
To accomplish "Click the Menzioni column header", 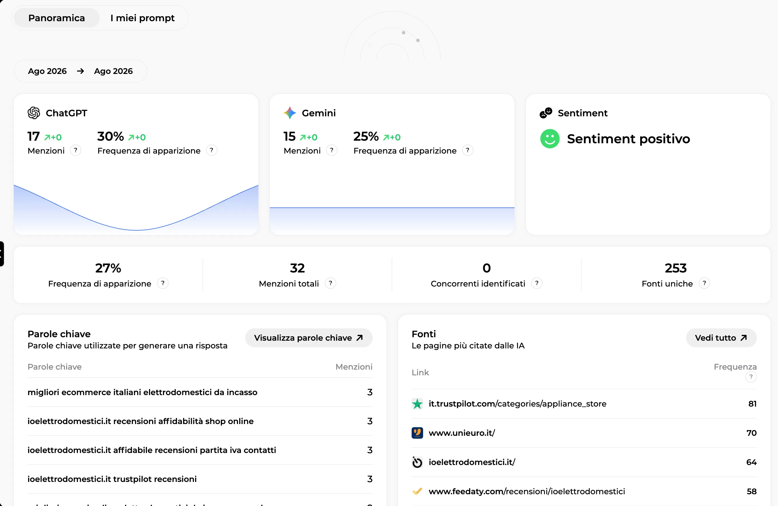I will (354, 367).
